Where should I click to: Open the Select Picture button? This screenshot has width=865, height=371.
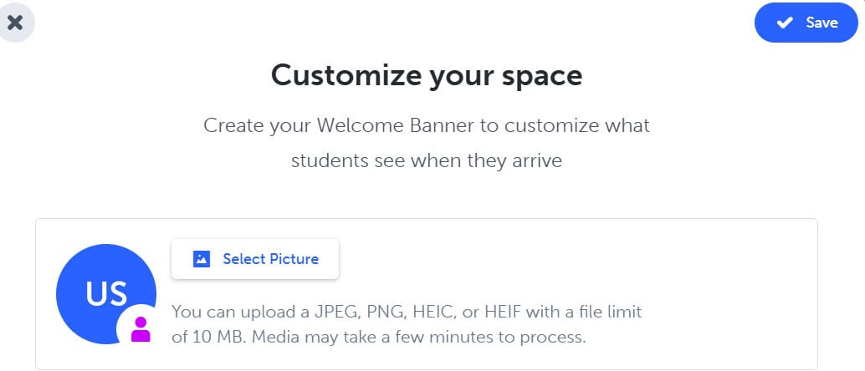[x=255, y=259]
